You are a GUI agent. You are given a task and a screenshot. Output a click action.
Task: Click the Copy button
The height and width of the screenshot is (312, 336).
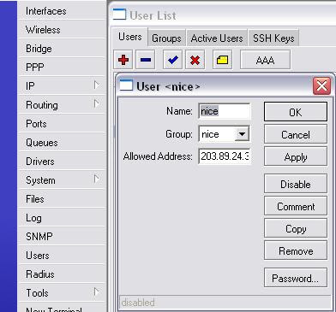pos(296,228)
